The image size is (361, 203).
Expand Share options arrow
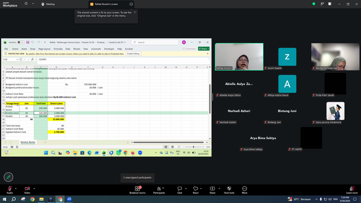pos(219,188)
